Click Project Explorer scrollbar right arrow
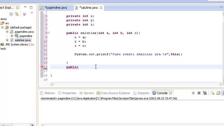 point(32,125)
